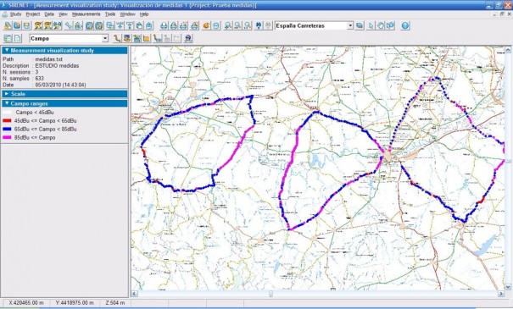
Task: Activate the hand pan tool
Action: tap(381, 25)
